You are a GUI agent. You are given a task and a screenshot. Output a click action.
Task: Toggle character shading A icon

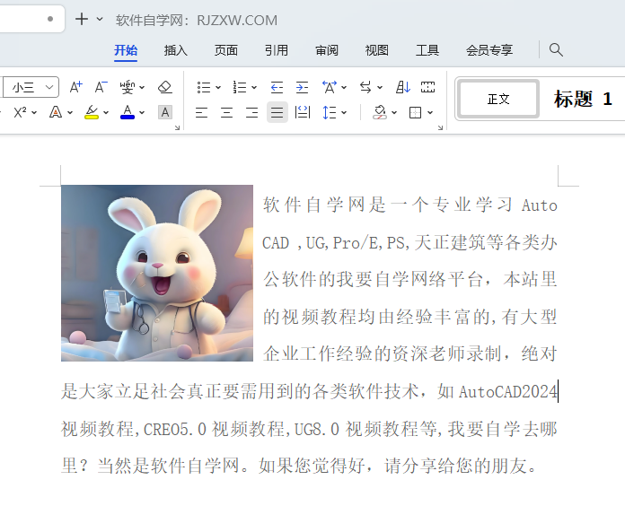click(165, 112)
